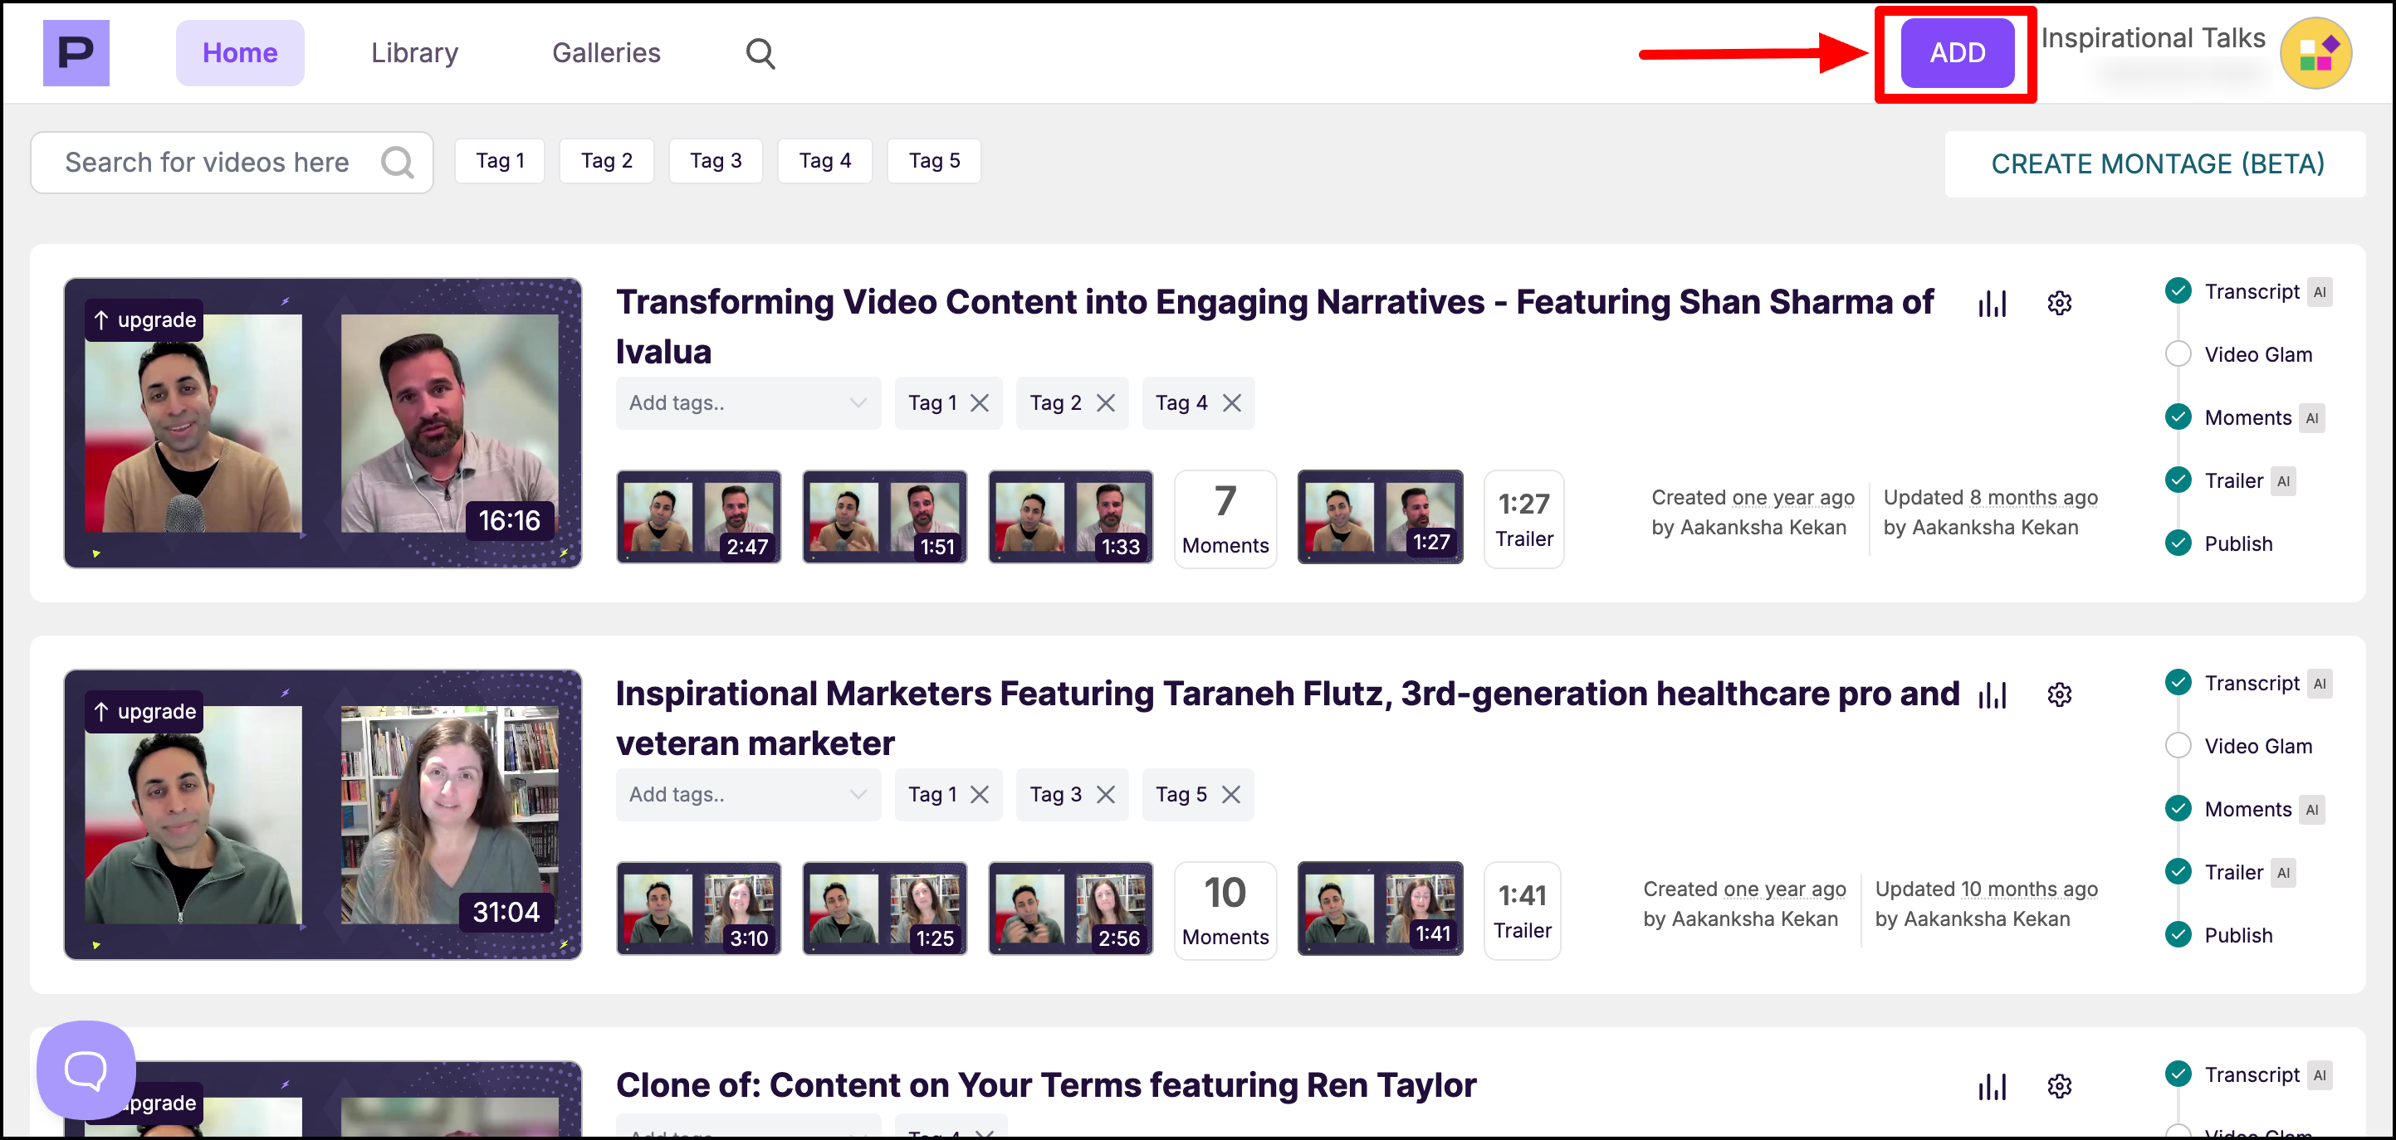
Task: Focus the Search for videos field
Action: 208,163
